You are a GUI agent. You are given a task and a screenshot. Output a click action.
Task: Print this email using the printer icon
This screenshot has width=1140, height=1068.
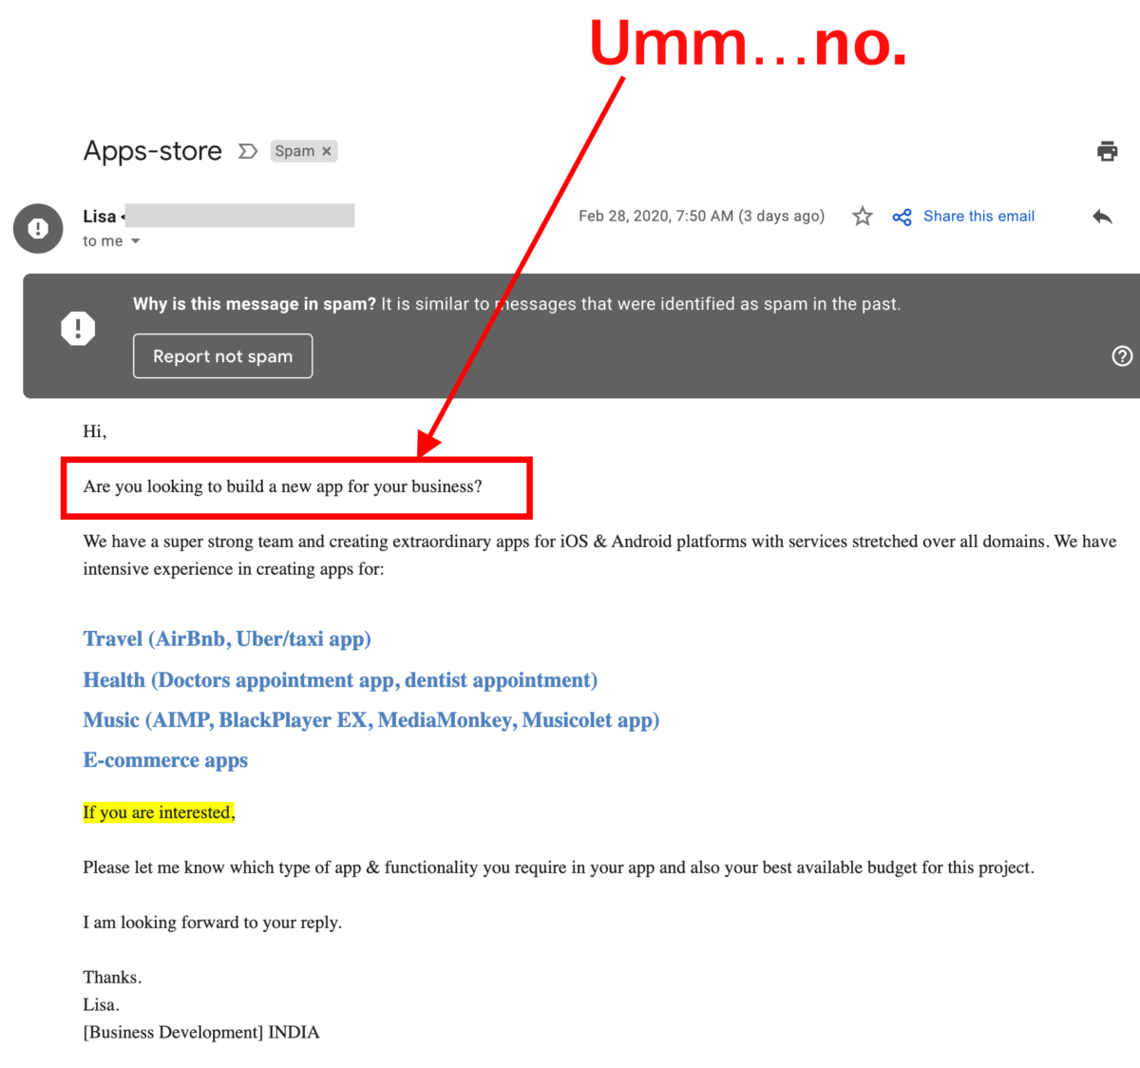coord(1107,150)
